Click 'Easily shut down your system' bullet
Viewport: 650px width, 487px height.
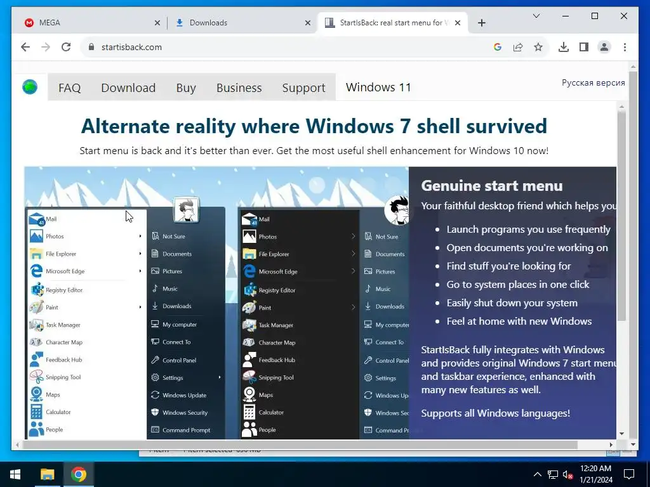pyautogui.click(x=512, y=303)
